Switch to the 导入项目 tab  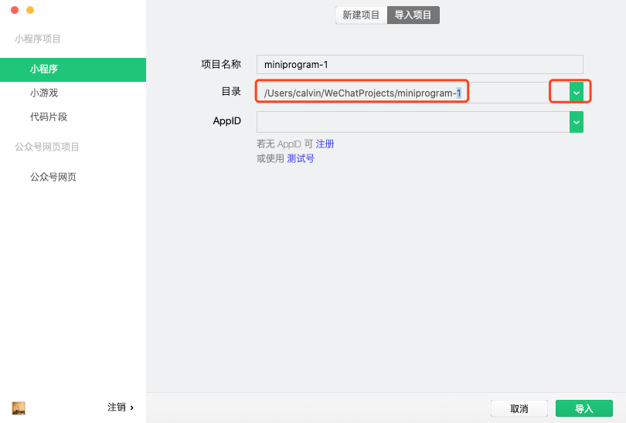[413, 15]
